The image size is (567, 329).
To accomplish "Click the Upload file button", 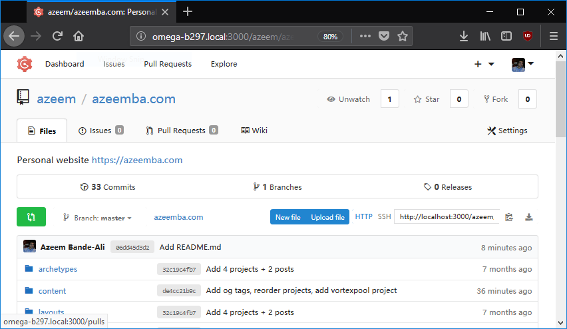I will coord(327,217).
